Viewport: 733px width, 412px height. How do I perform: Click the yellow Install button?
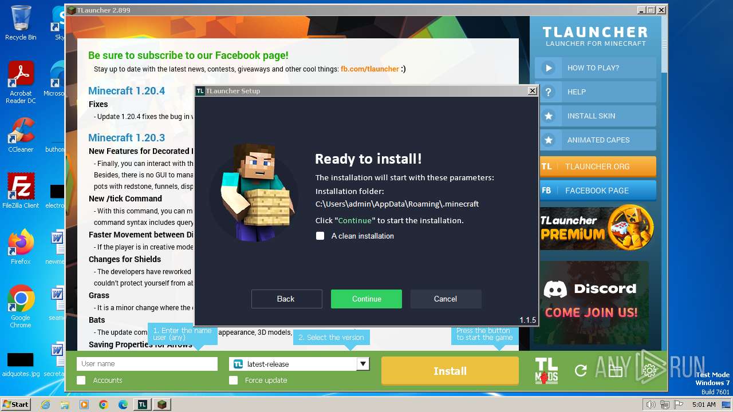tap(450, 371)
